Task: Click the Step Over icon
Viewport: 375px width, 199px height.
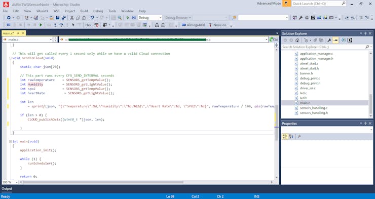Action: coord(61,25)
